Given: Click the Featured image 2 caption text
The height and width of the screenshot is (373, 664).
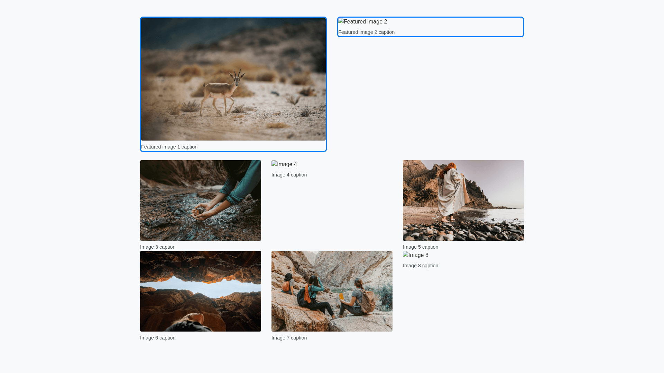Looking at the screenshot, I should [366, 32].
